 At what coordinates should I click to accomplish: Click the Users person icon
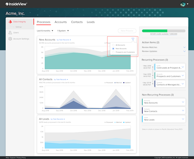[10, 33]
